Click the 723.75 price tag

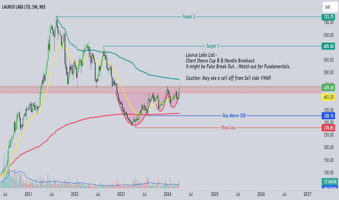(x=328, y=17)
